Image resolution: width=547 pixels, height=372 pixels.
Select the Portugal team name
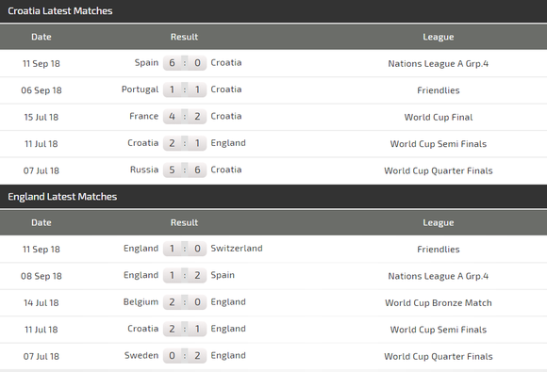140,89
